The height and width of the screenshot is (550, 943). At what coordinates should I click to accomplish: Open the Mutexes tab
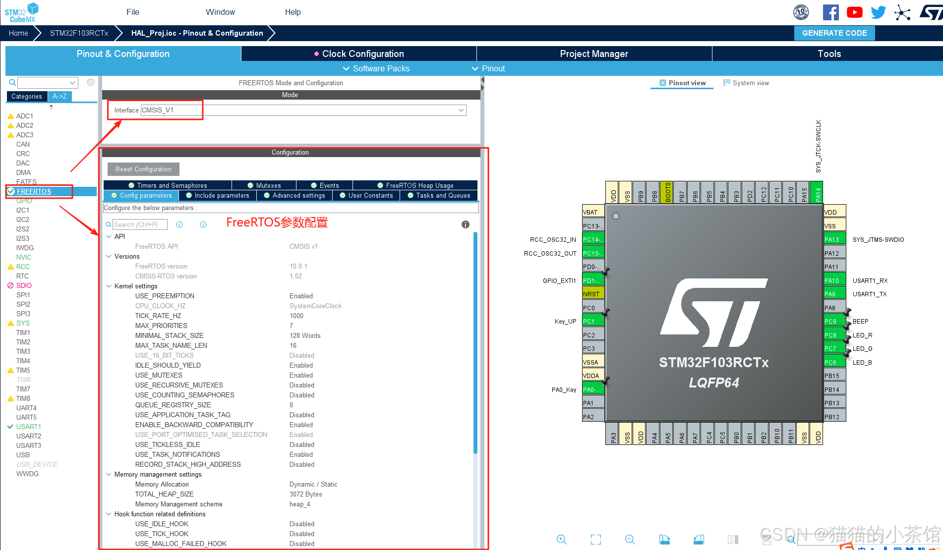click(264, 185)
